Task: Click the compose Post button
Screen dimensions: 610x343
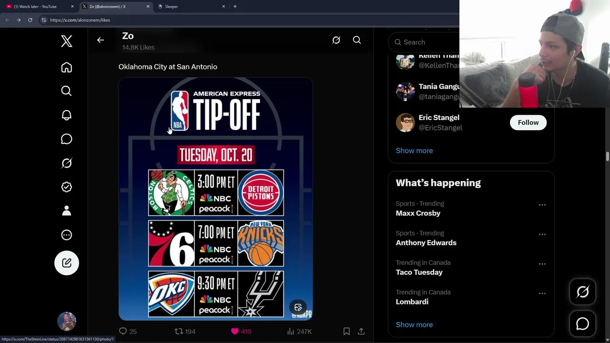Action: coord(67,263)
